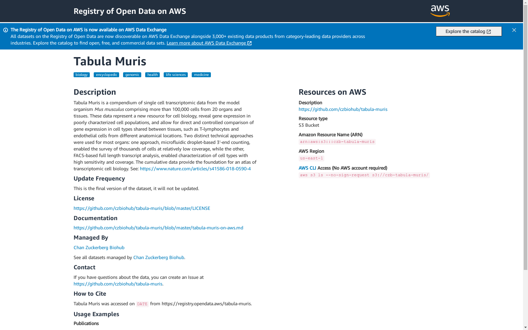Click the Usage Examples heading
The image size is (528, 330).
coord(96,314)
